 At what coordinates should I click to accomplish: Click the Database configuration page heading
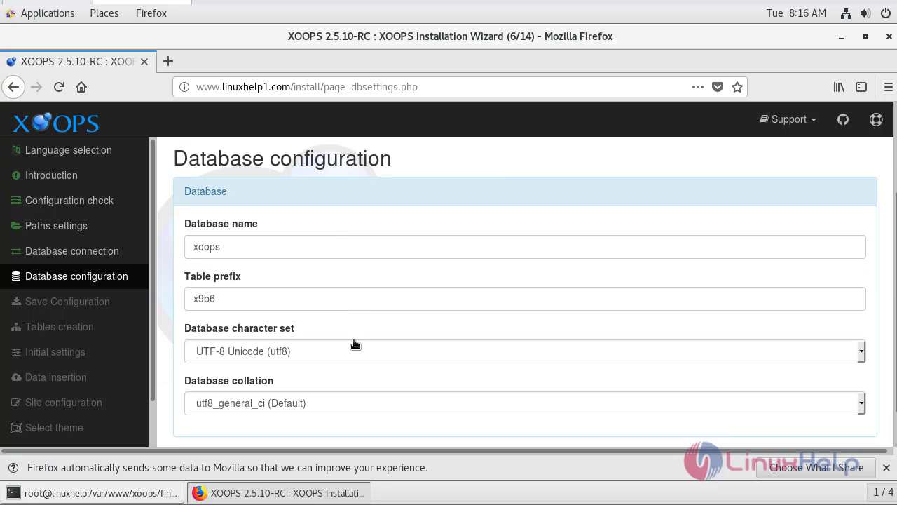[282, 159]
